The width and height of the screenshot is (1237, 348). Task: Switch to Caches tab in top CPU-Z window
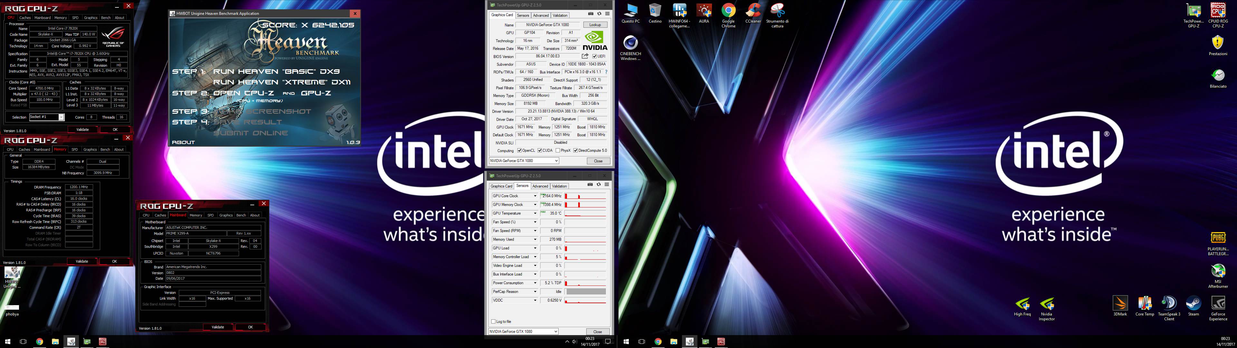(25, 18)
